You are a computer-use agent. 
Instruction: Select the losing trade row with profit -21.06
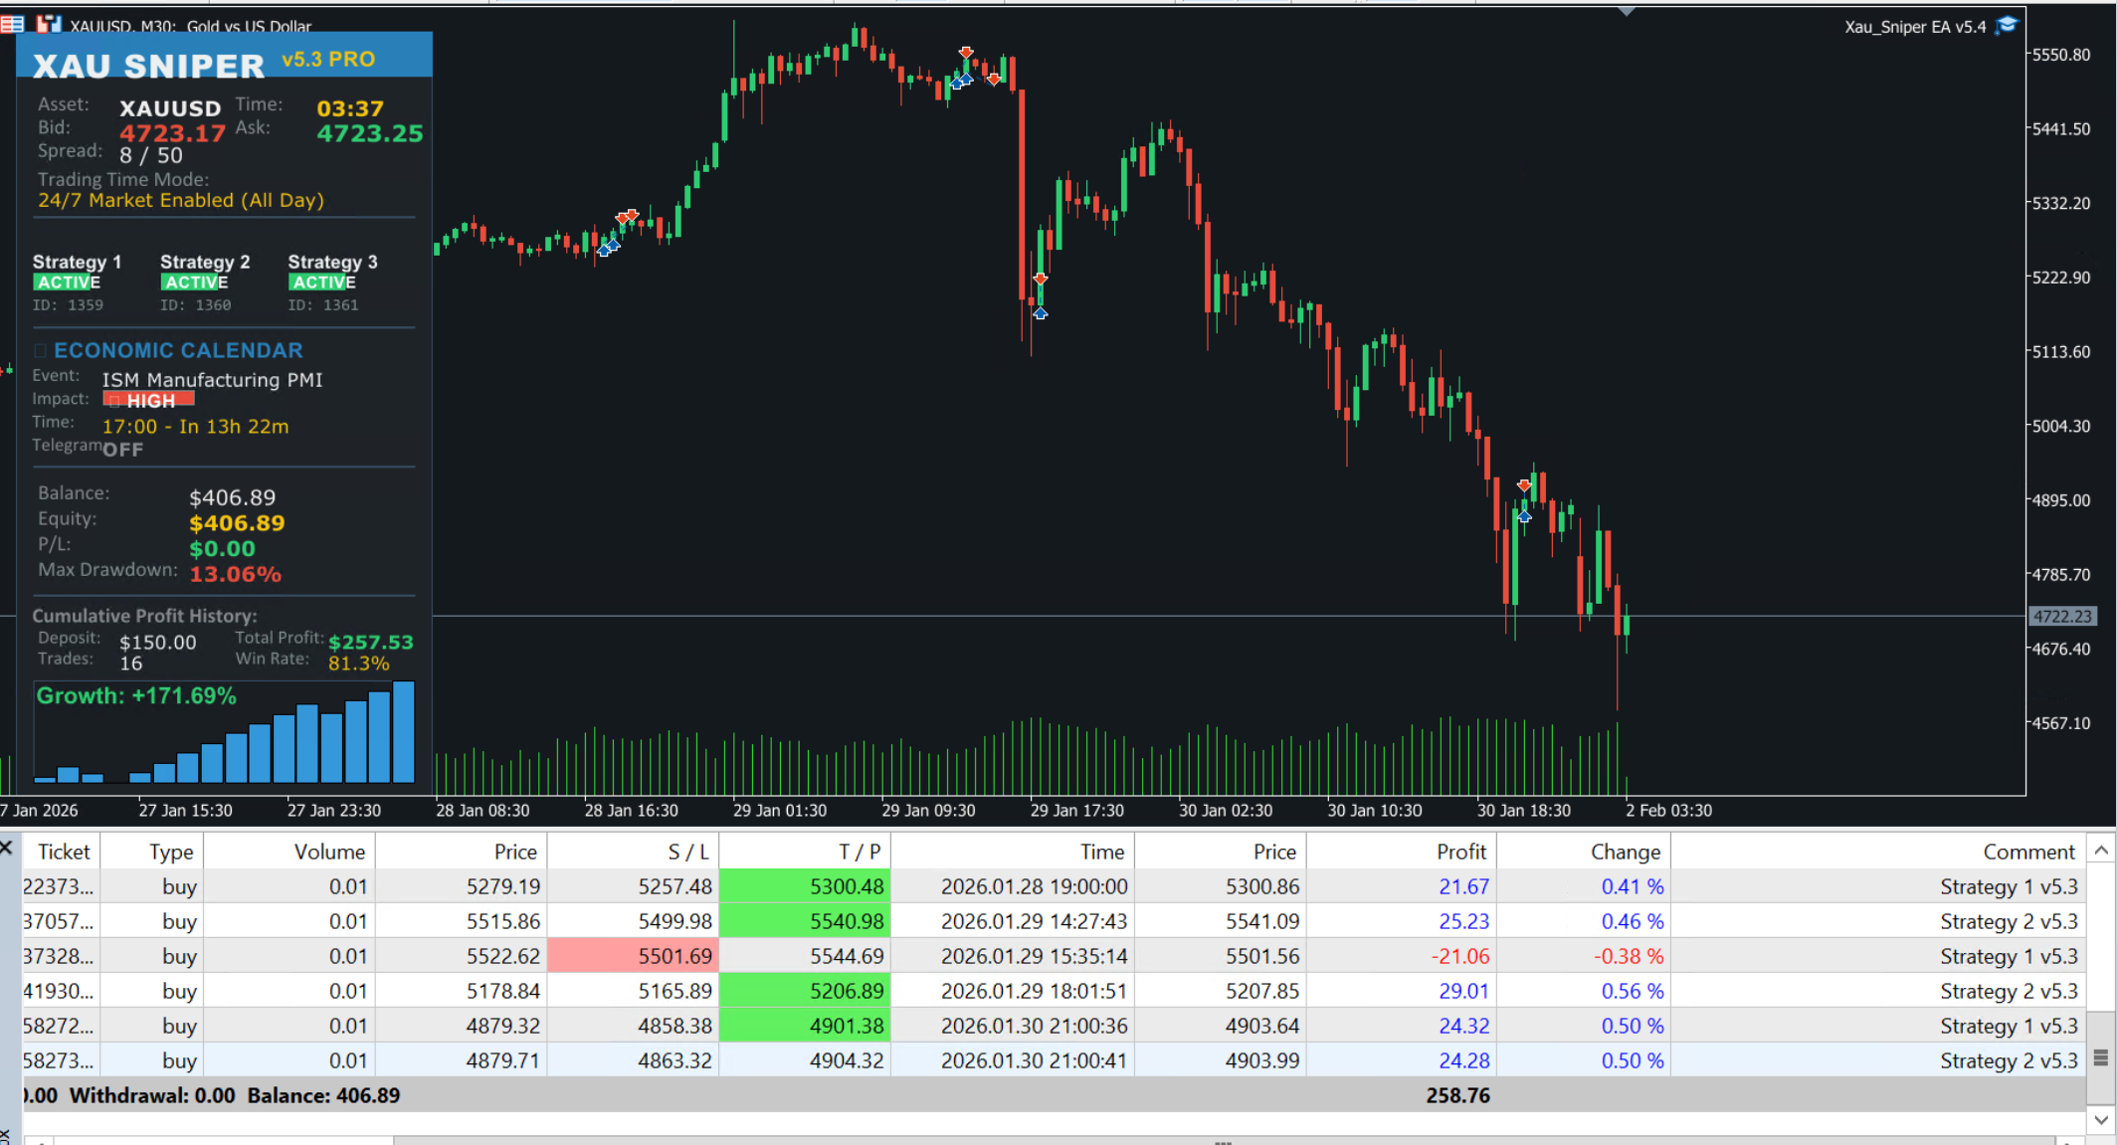click(1035, 956)
